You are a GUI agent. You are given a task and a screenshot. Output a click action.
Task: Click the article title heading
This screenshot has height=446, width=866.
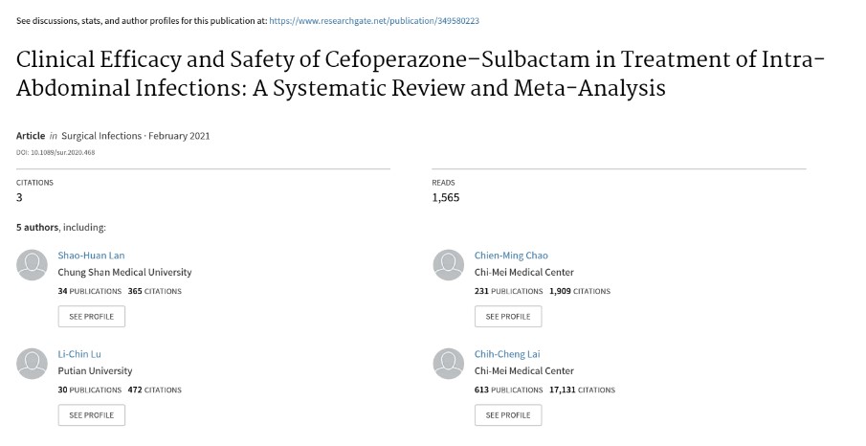coord(420,74)
